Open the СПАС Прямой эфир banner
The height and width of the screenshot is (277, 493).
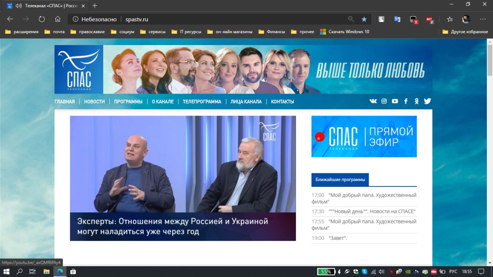tap(364, 136)
